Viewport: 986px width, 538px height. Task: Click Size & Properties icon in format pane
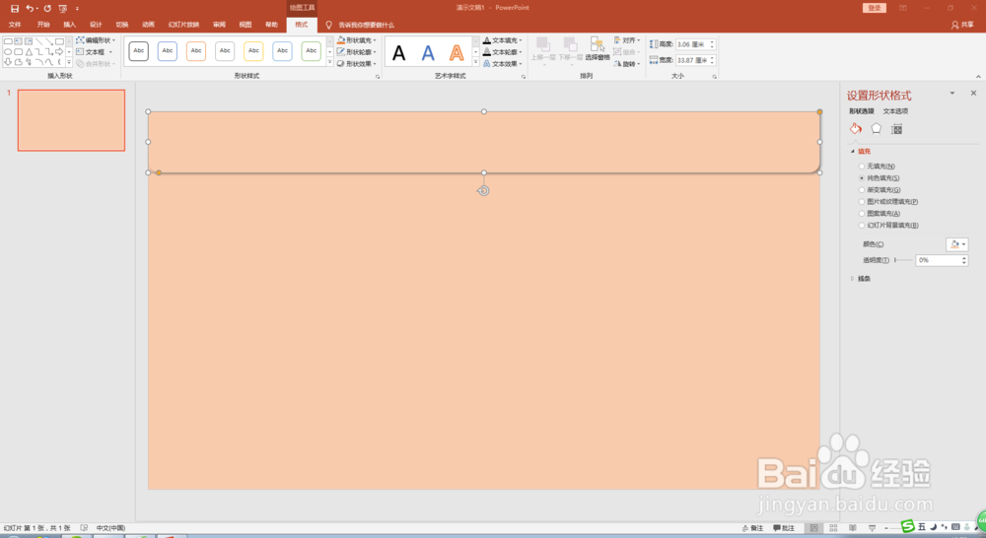coord(896,129)
